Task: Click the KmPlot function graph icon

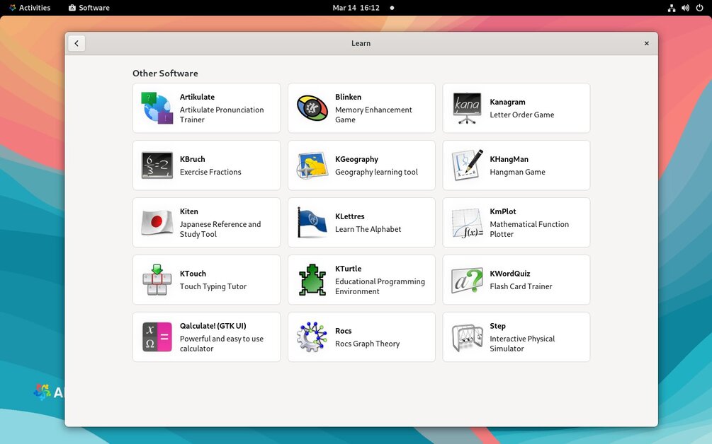Action: 468,223
